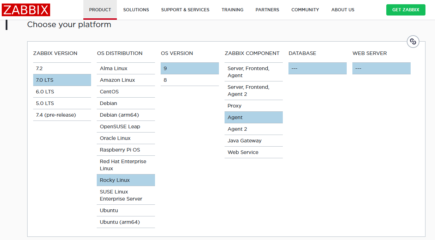This screenshot has width=435, height=240.
Task: Click the 'WEB SERVER' column header
Action: [x=370, y=53]
